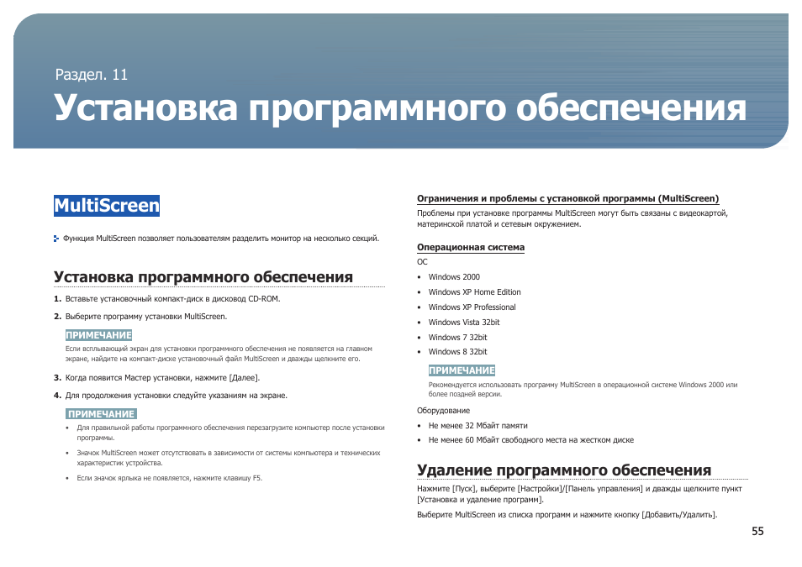Screen dimensions: 802x567
Task: Click the 'Раздел. 11' chapter label
Action: point(91,74)
